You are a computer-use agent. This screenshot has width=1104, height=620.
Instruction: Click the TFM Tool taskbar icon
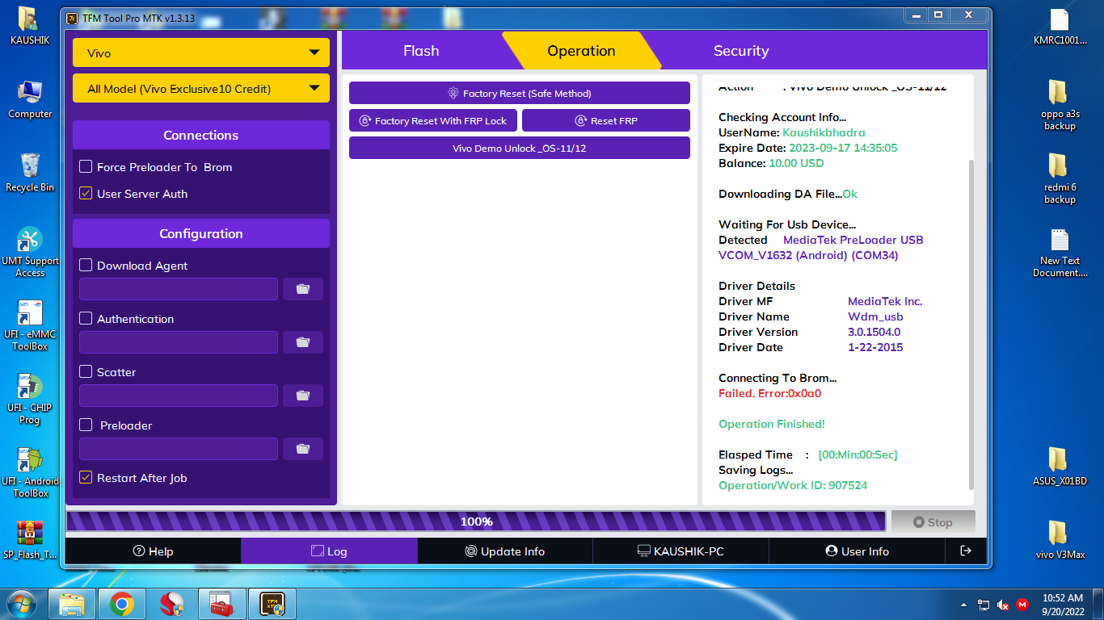272,603
